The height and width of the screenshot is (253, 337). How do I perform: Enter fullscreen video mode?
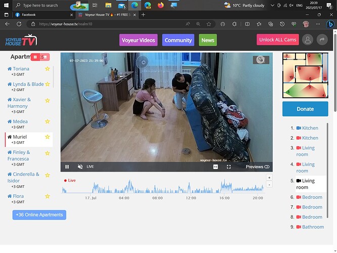pos(229,167)
